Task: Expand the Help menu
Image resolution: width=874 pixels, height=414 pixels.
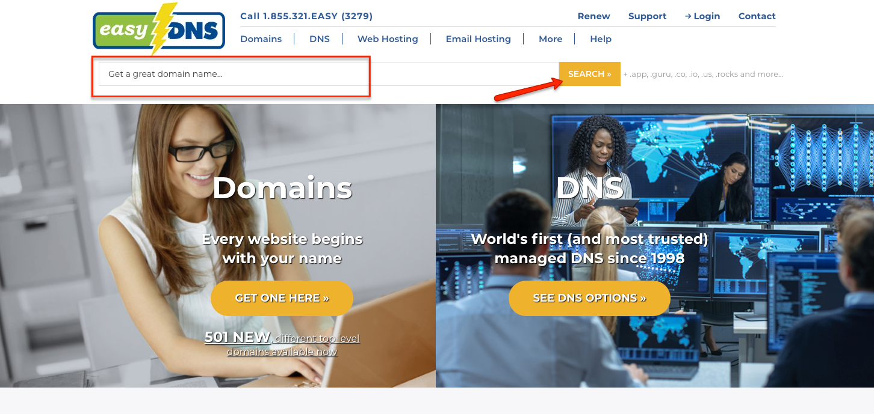Action: pos(600,38)
